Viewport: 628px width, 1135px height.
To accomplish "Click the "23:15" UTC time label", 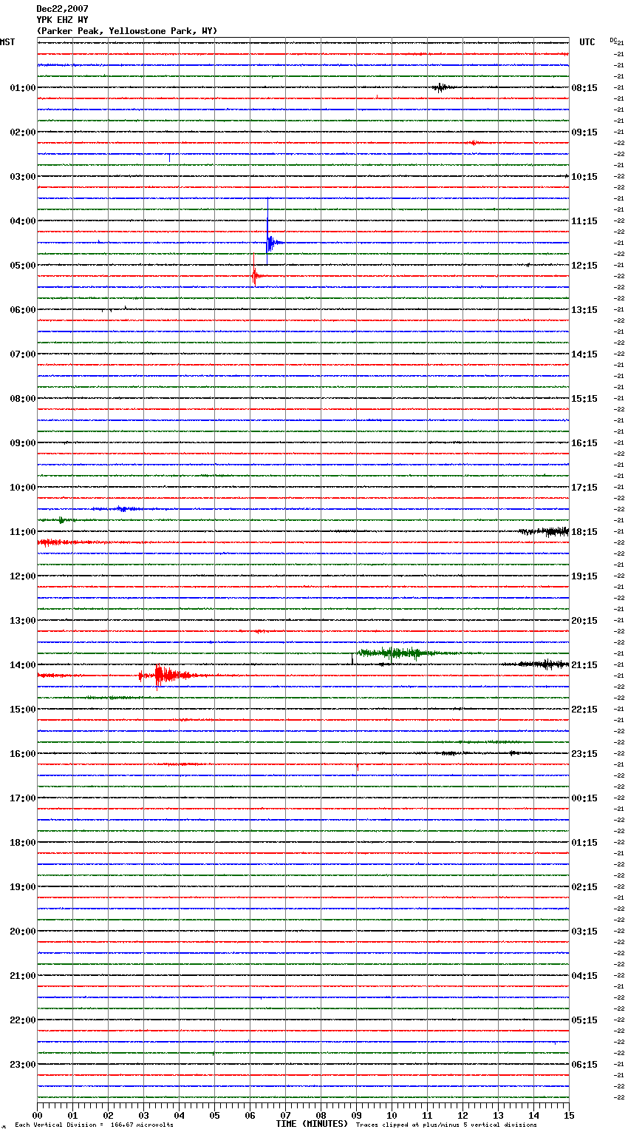I will tap(584, 754).
